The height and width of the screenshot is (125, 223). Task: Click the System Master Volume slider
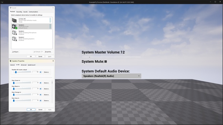[x=111, y=57]
